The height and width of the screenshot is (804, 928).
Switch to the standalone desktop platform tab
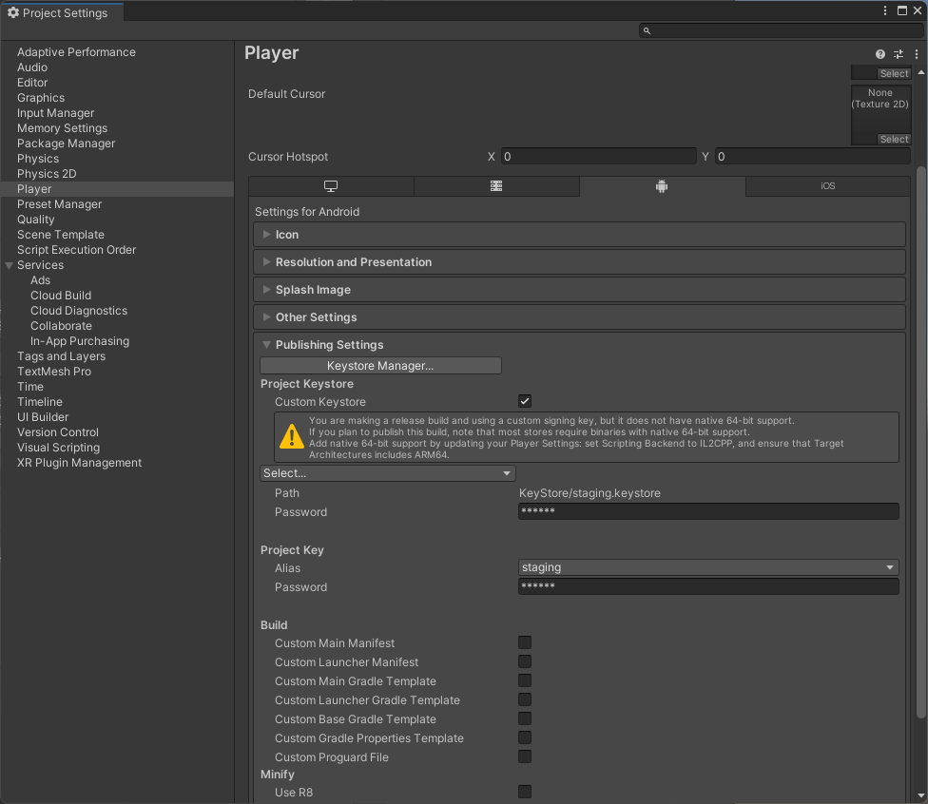tap(331, 186)
